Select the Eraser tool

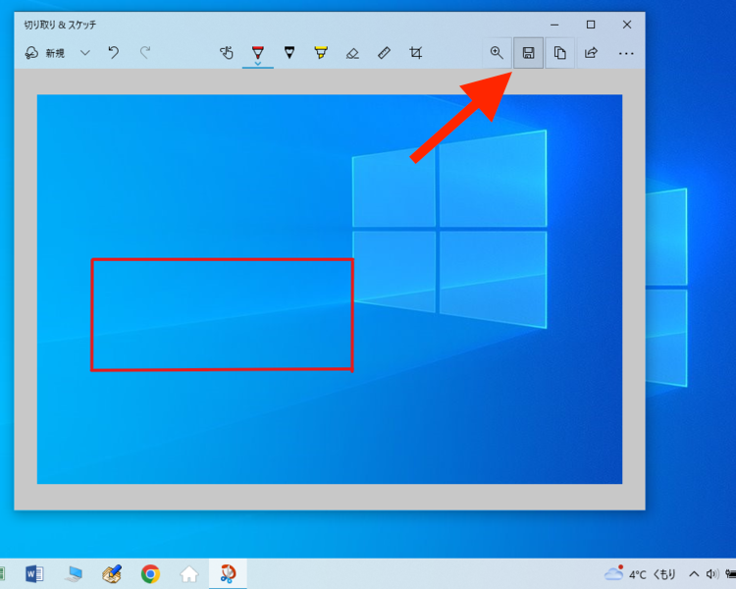[x=352, y=53]
